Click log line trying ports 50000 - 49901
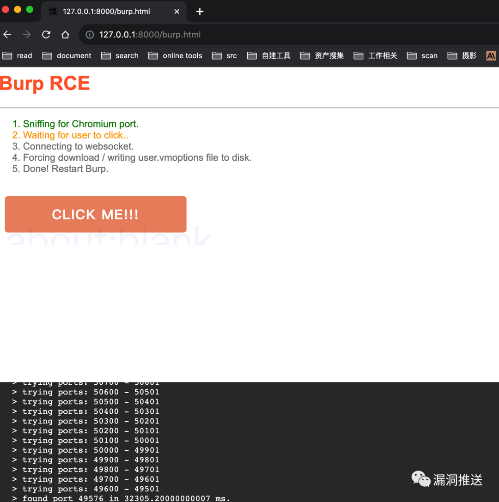Screen dimensions: 499x502 pos(85,450)
